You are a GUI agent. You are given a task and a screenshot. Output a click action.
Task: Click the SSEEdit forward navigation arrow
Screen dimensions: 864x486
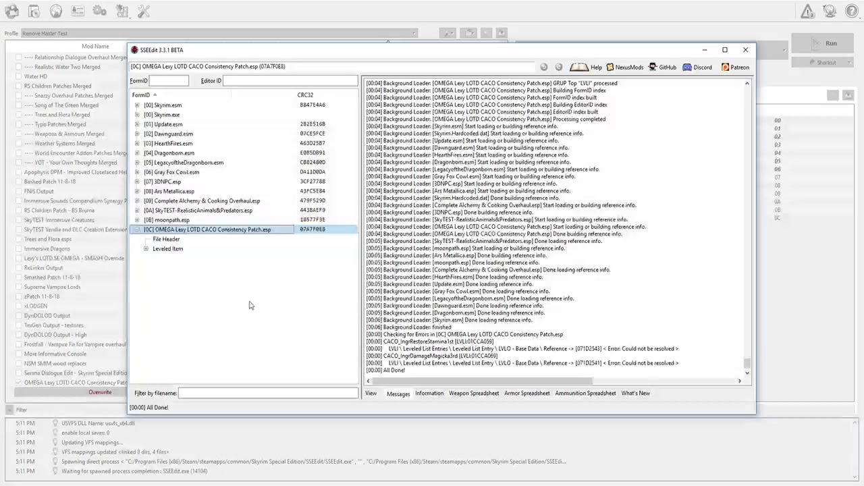pos(559,67)
